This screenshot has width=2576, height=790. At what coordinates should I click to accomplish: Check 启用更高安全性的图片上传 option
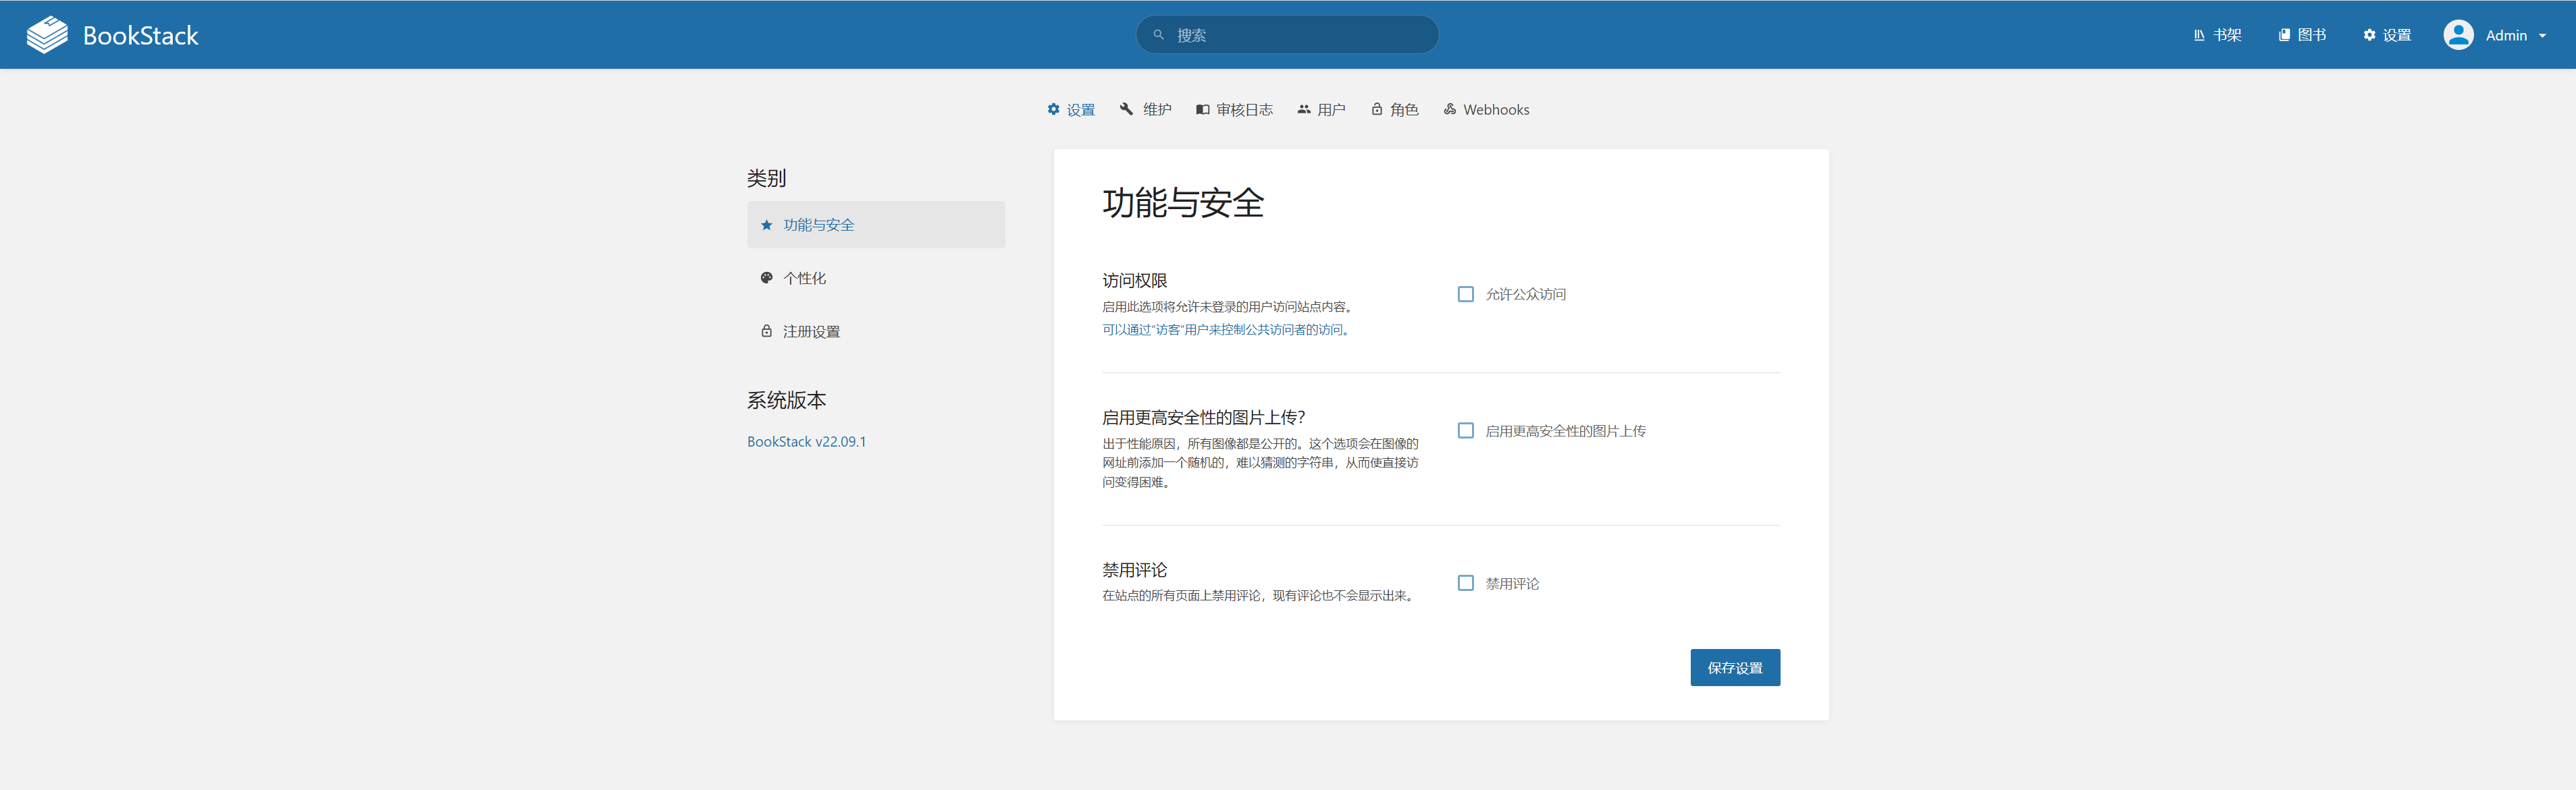pos(1465,430)
